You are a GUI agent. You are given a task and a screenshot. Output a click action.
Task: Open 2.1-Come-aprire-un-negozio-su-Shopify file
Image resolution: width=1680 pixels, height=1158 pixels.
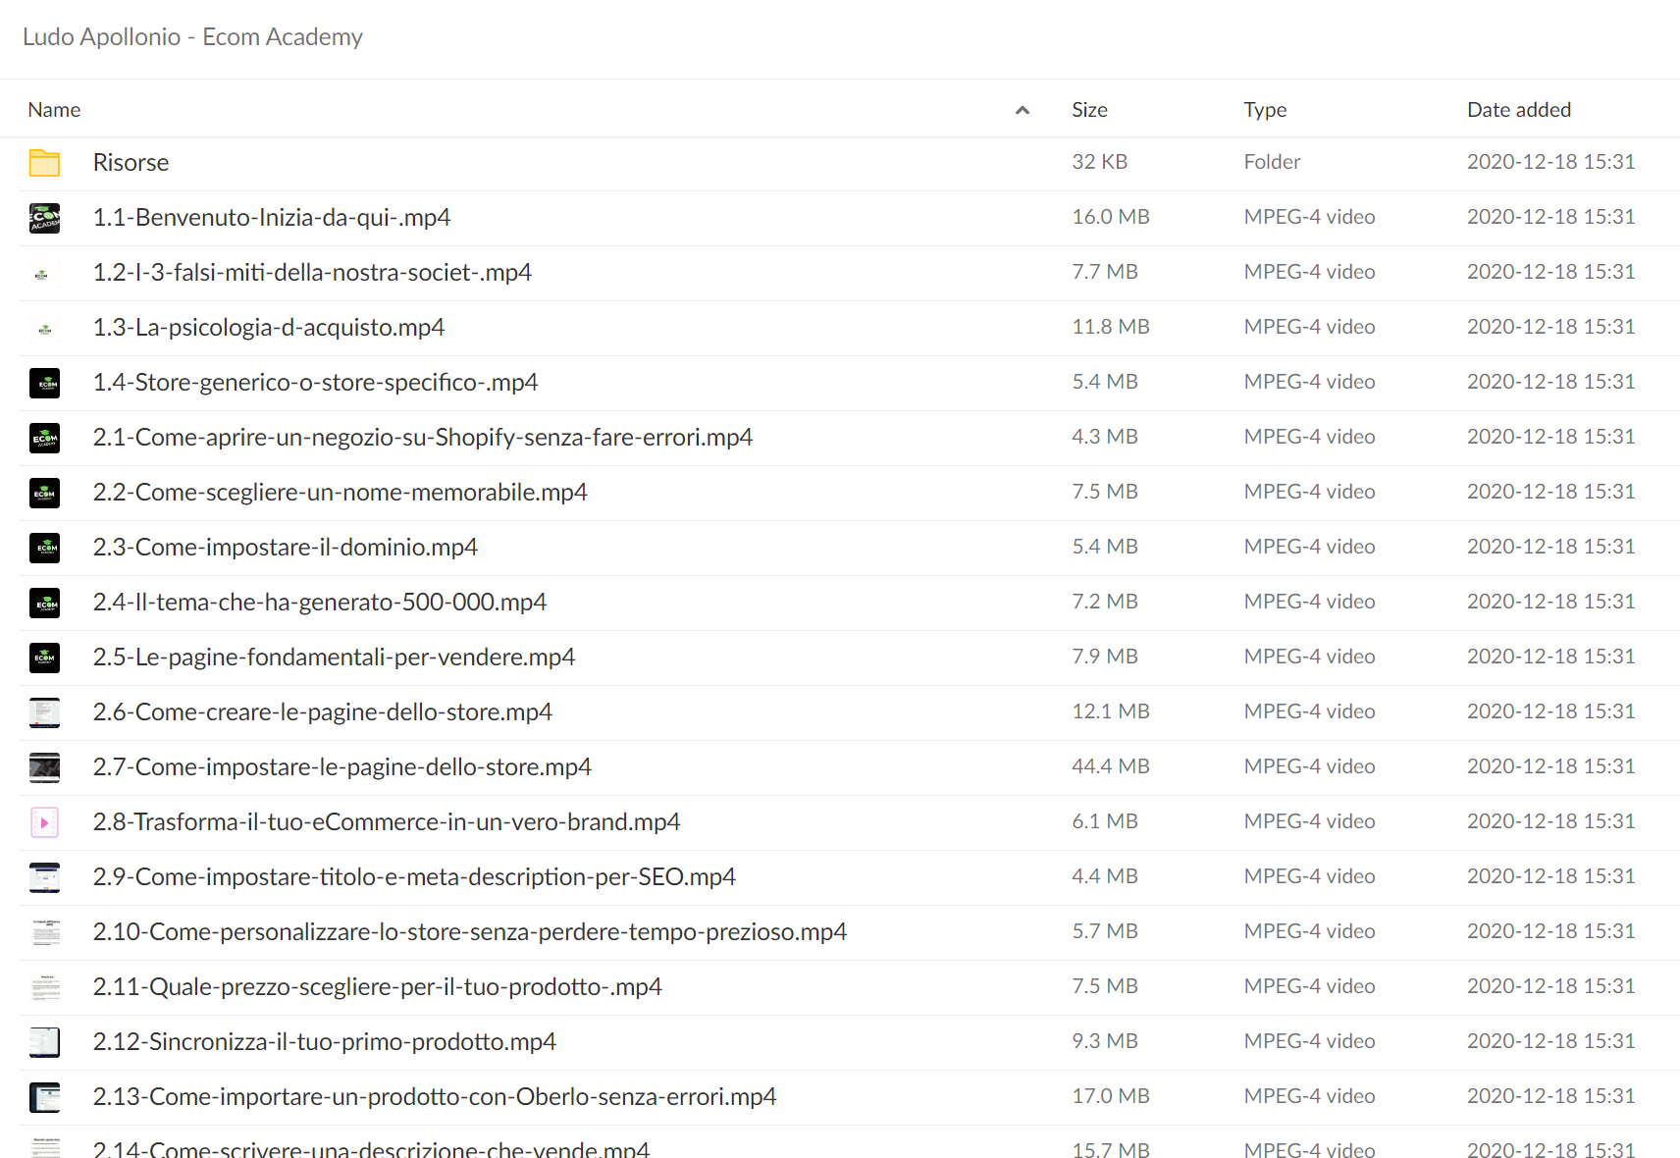point(423,437)
